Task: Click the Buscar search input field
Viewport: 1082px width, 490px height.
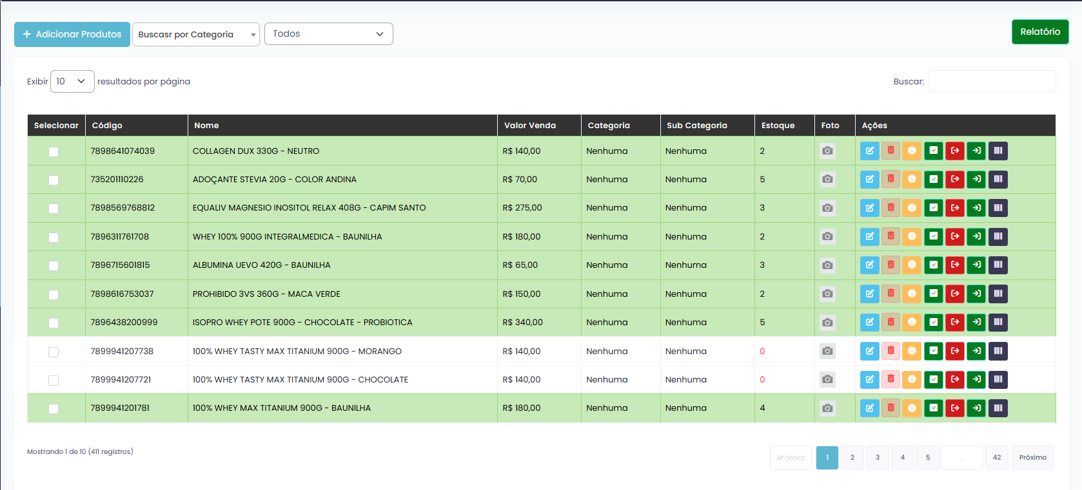Action: point(991,81)
